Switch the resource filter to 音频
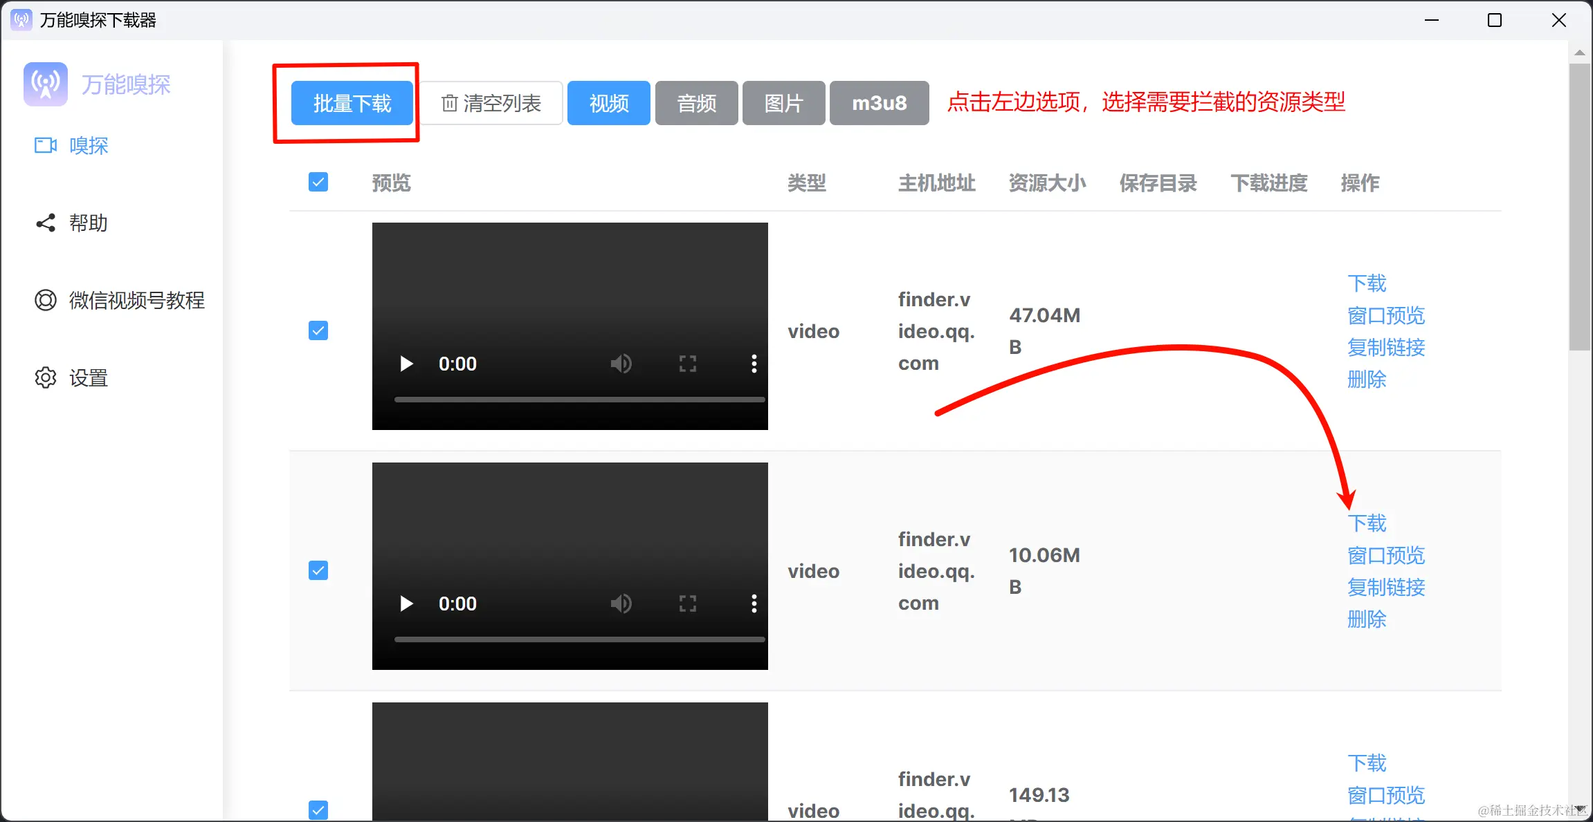The image size is (1593, 822). coord(696,103)
